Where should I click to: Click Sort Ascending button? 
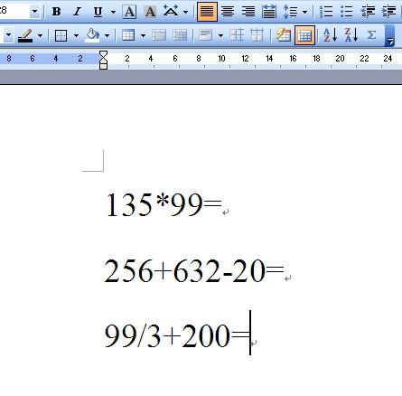point(330,35)
